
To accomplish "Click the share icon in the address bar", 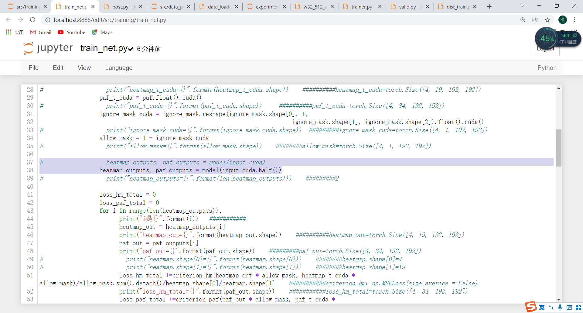I will coord(535,20).
